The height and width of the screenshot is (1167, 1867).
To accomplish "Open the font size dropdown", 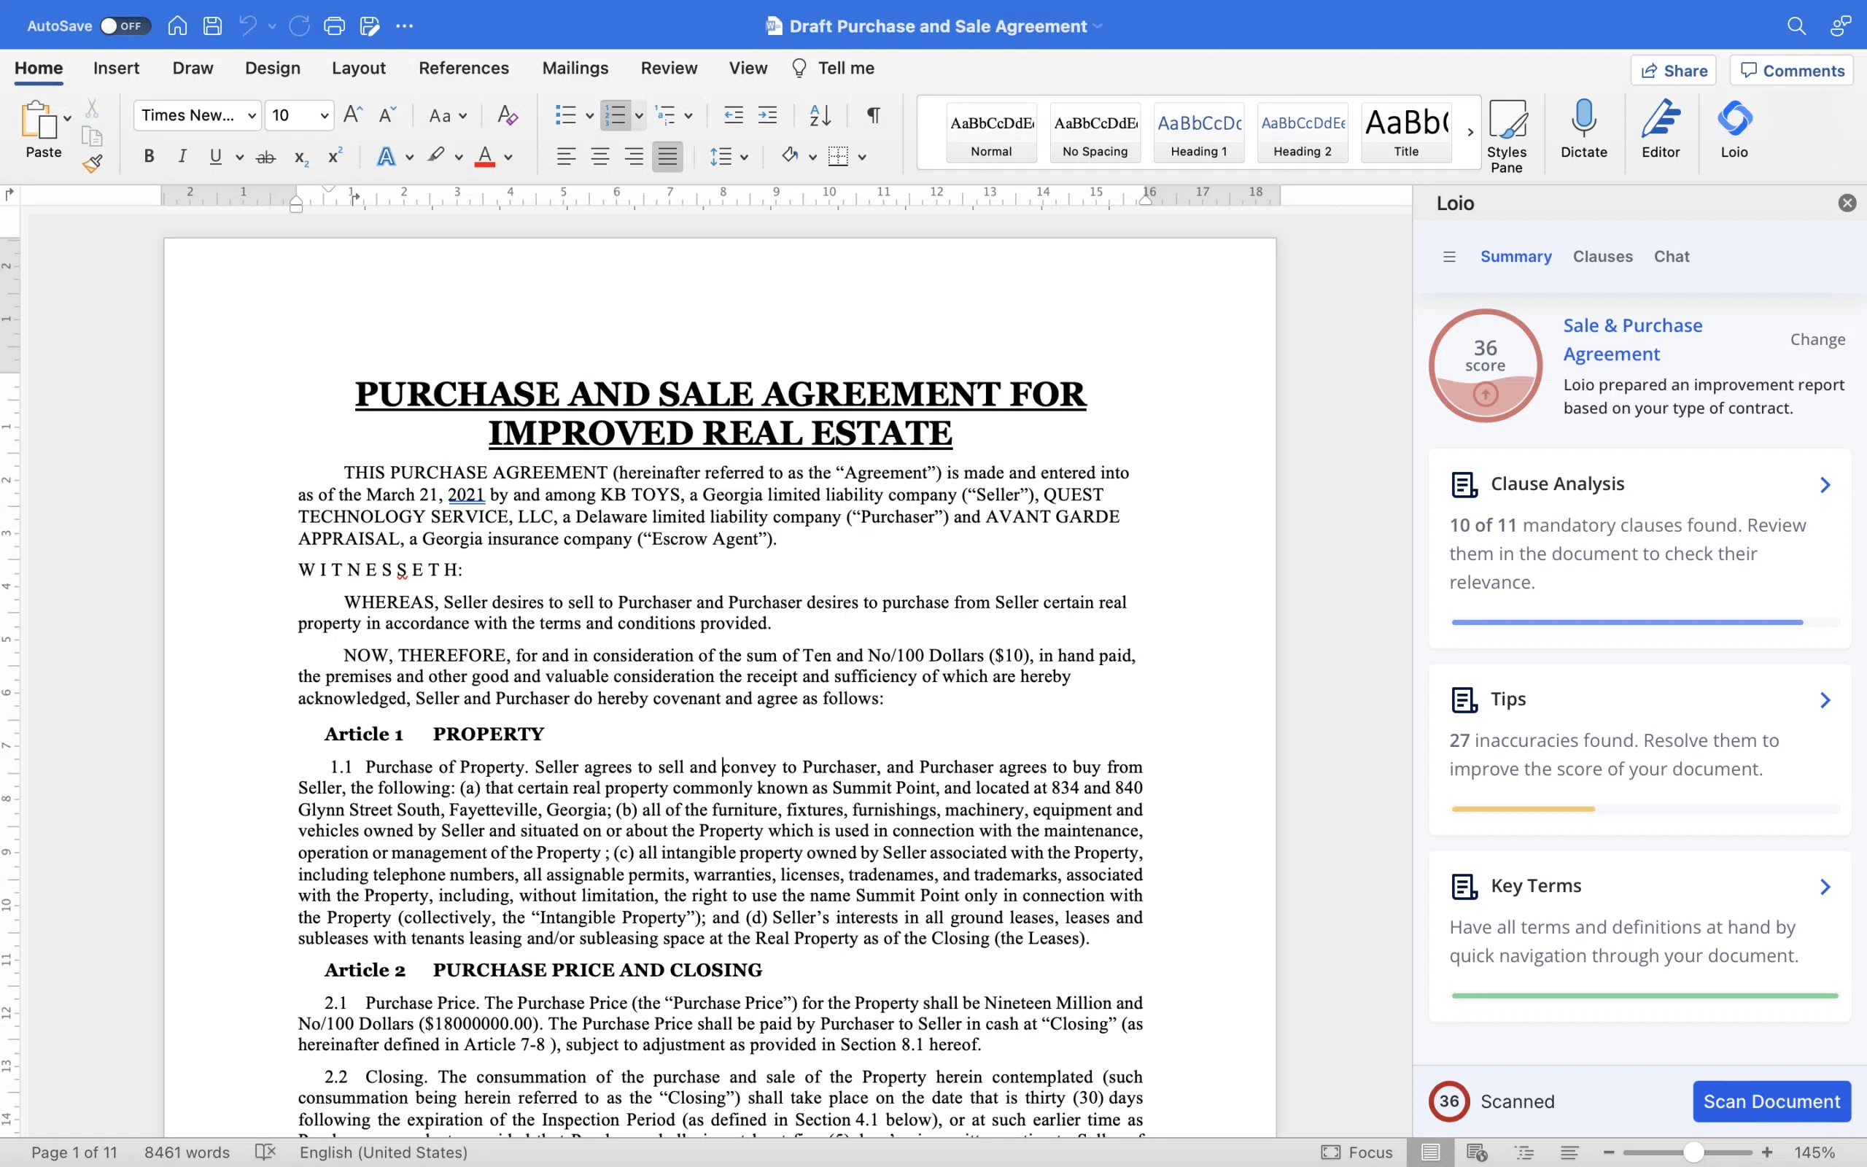I will pos(325,115).
